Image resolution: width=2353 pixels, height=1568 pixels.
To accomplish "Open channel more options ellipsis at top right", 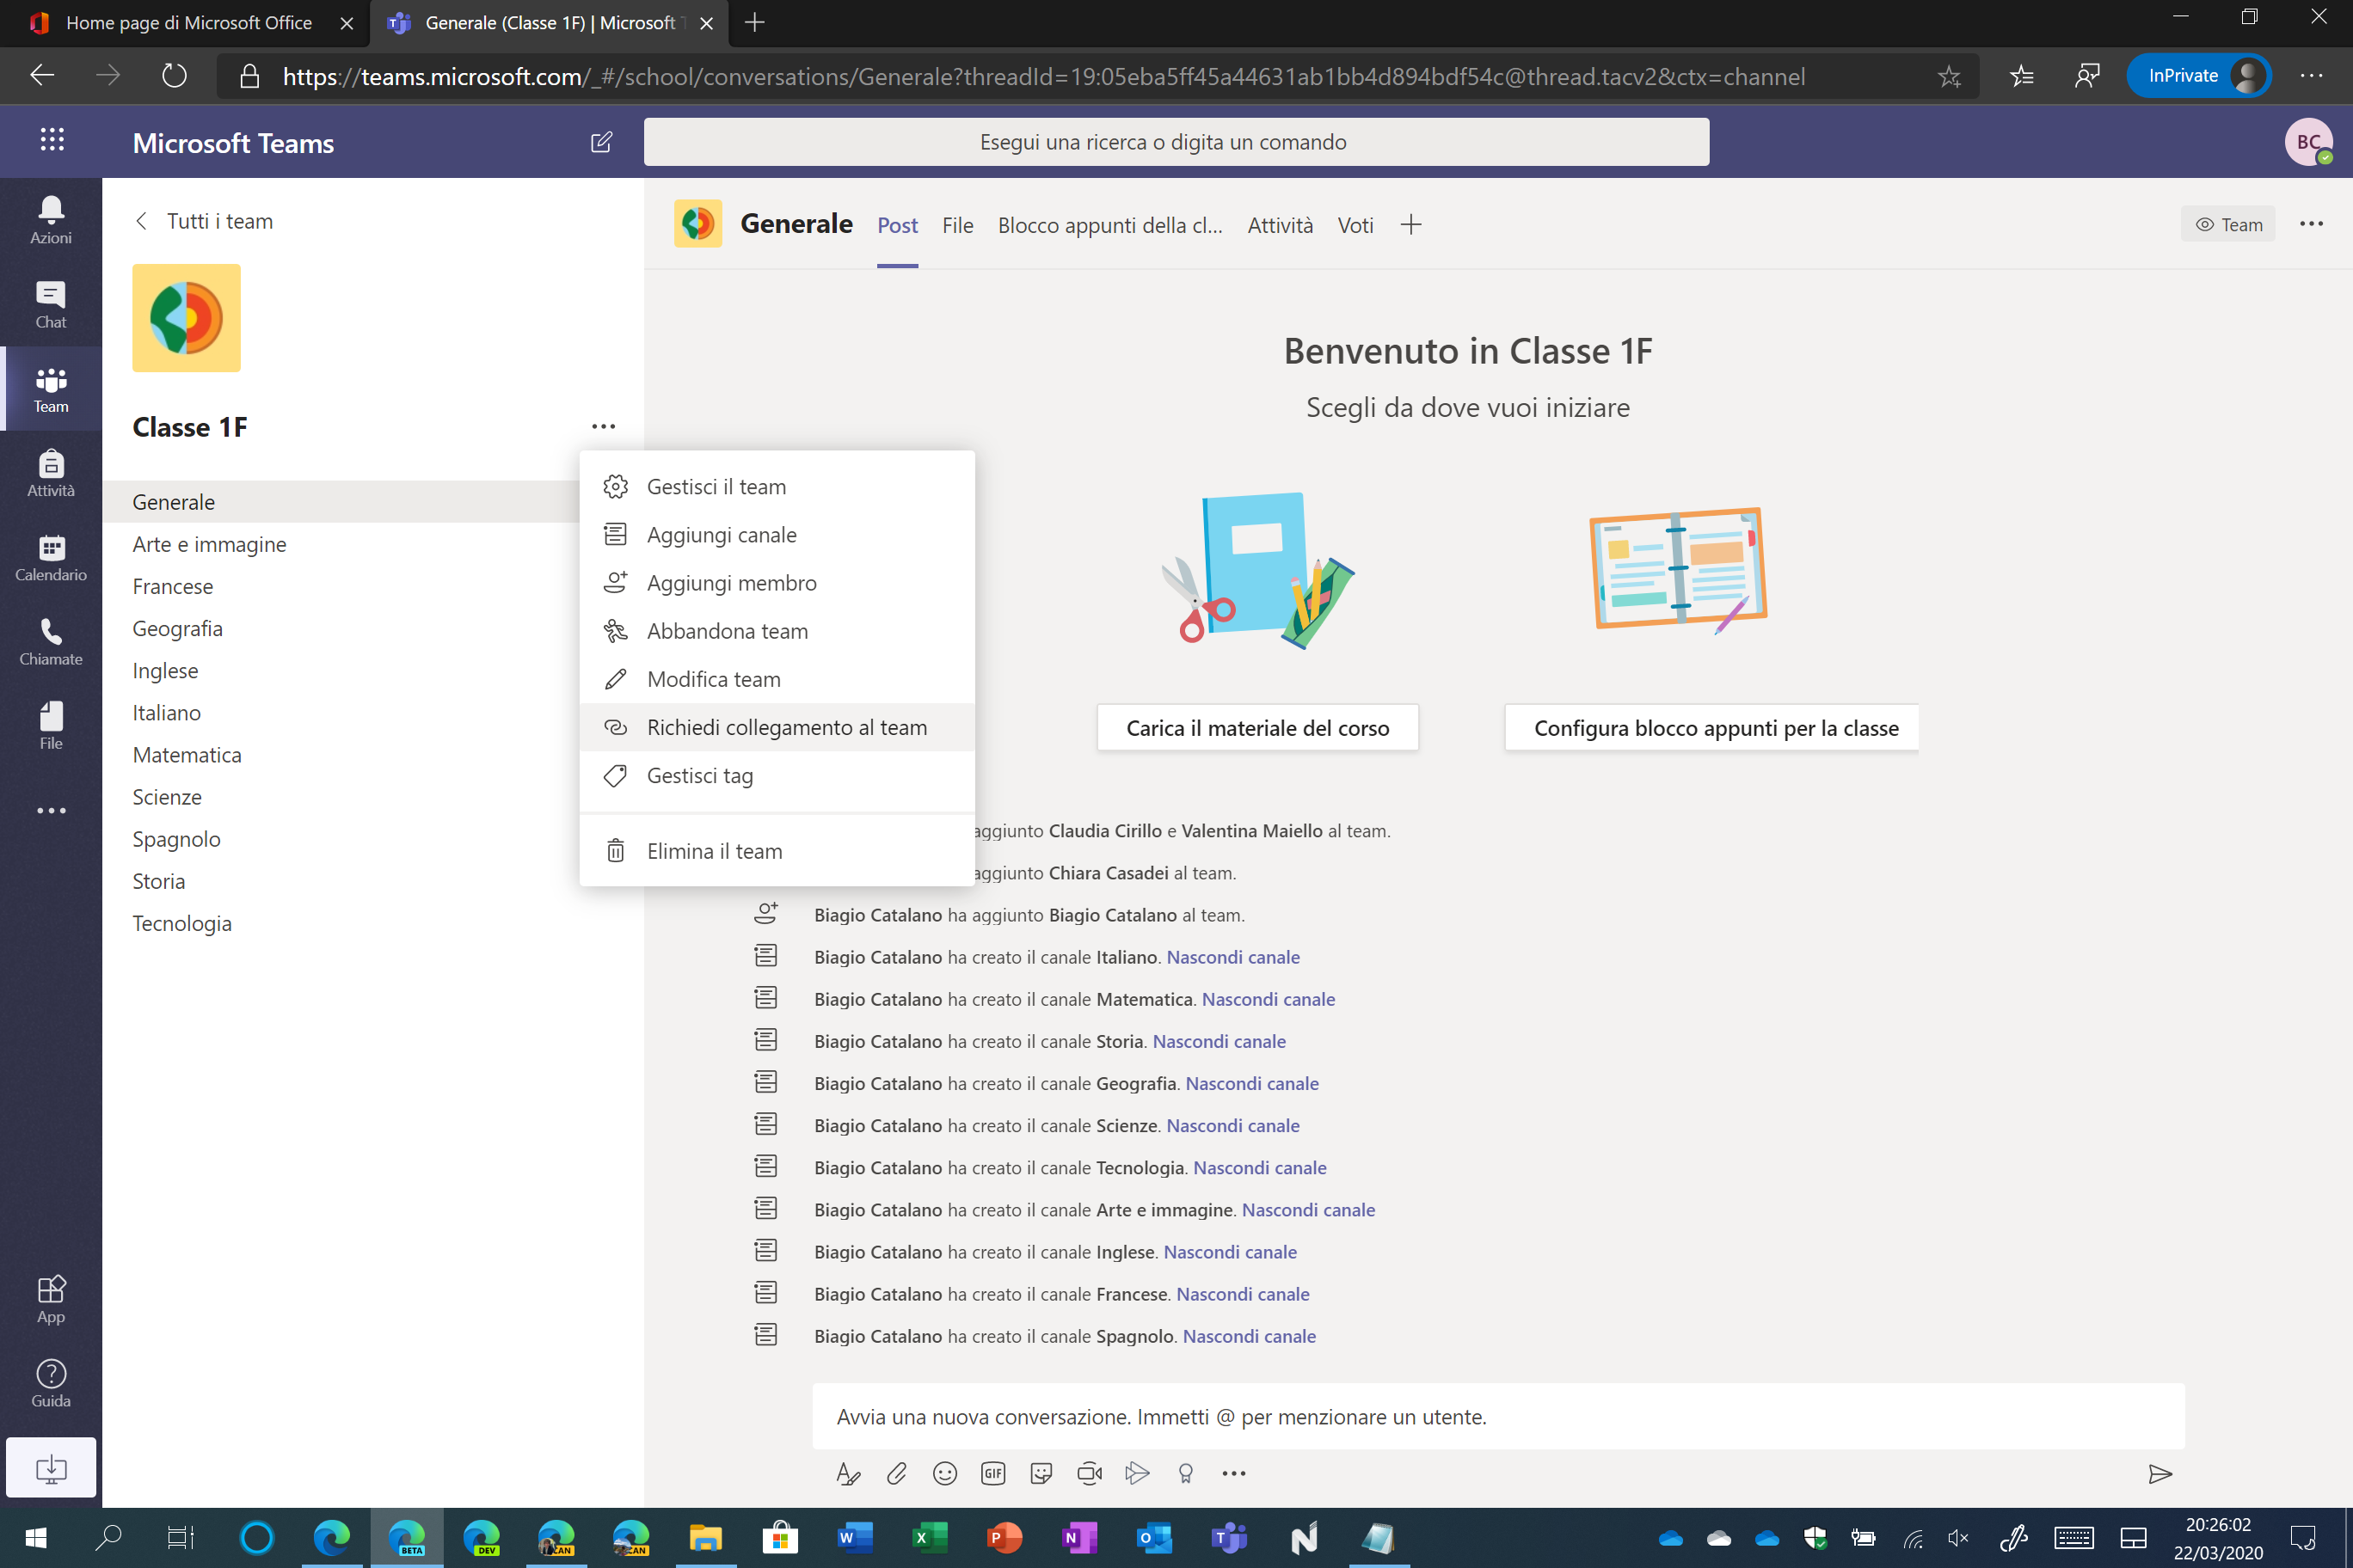I will 2311,224.
